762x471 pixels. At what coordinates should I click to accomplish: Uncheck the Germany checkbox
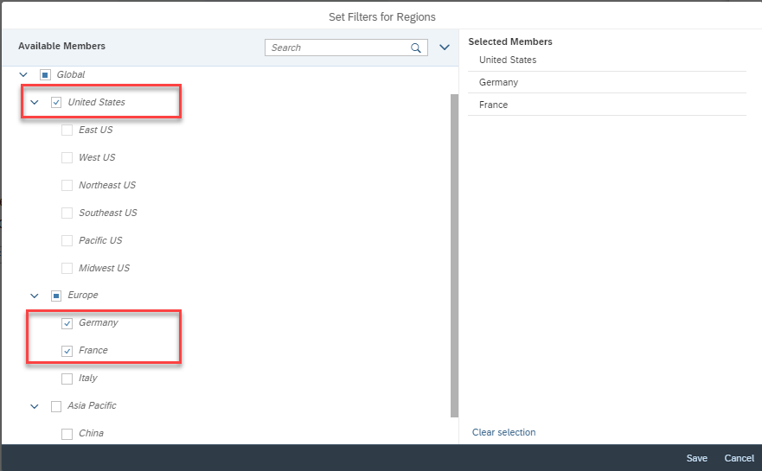[67, 323]
